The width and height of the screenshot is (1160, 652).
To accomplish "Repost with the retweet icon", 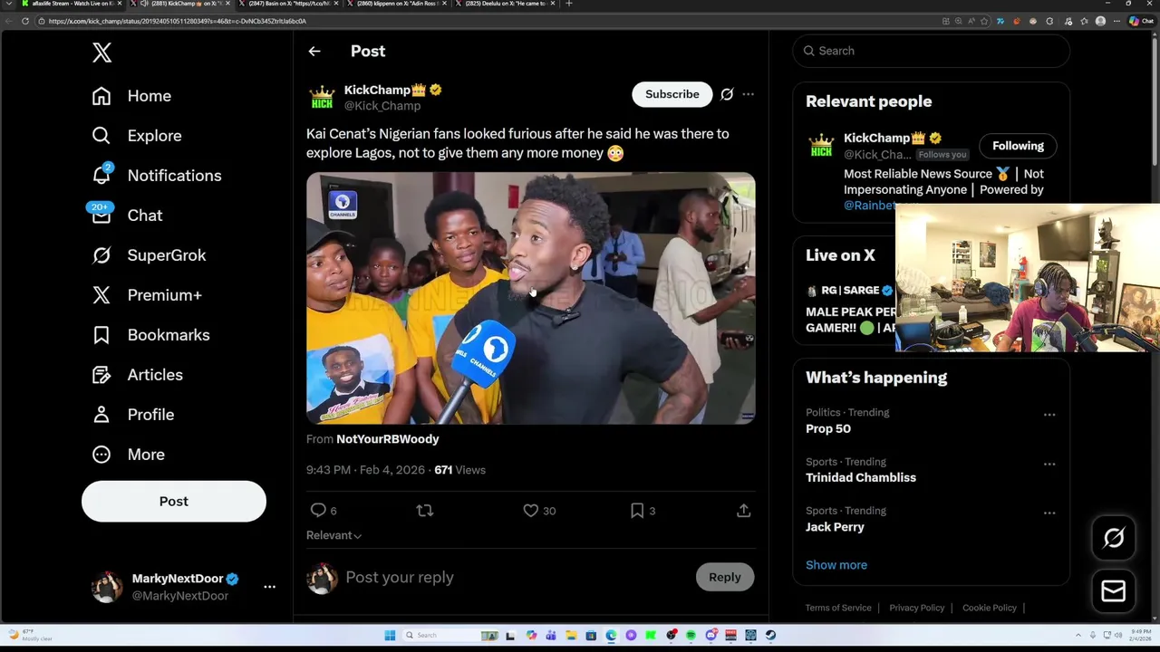I will [x=424, y=511].
